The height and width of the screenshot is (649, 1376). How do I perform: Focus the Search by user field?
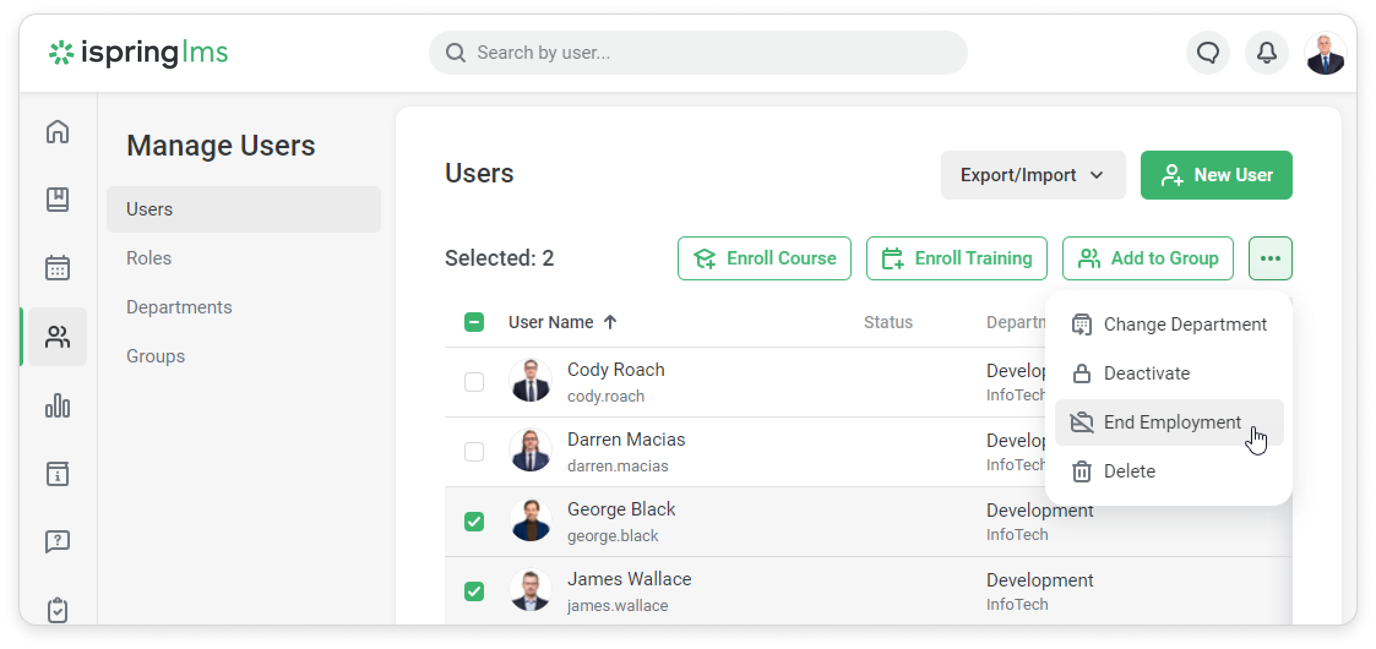tap(698, 53)
